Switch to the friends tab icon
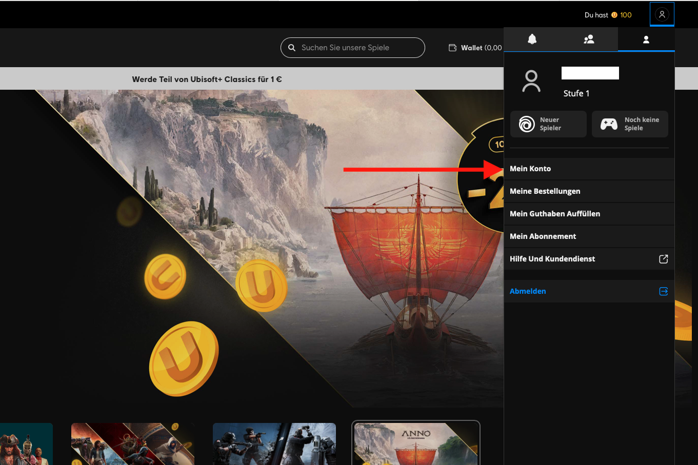 [589, 39]
